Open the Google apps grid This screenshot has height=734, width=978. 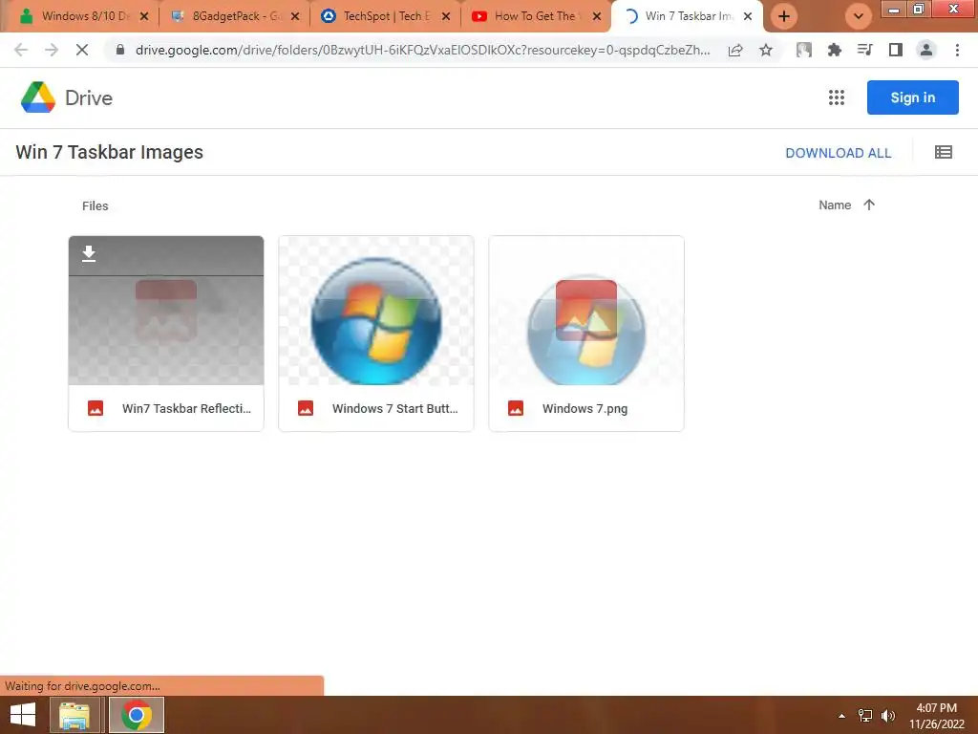pyautogui.click(x=837, y=97)
